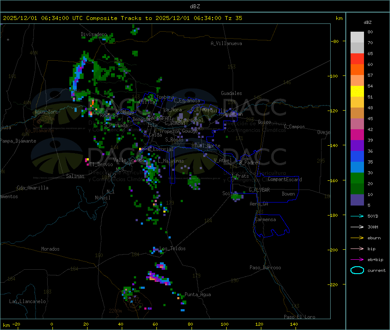Click the 'Lag.Llancanelo' map label
This screenshot has height=330, width=390.
tap(28, 301)
